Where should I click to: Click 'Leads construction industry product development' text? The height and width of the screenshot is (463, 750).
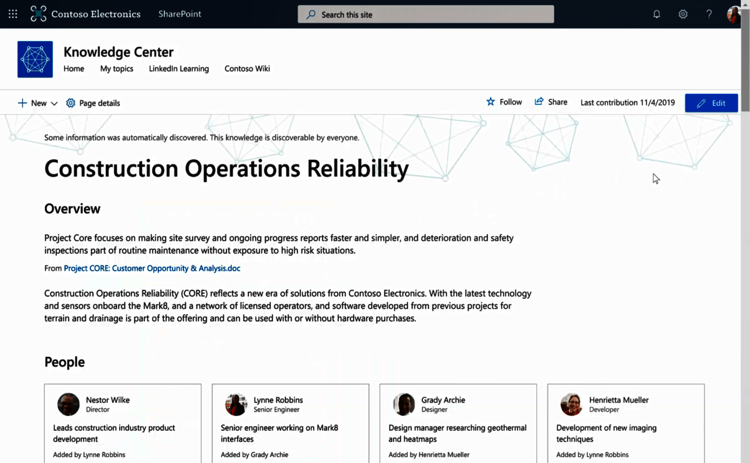click(x=114, y=433)
